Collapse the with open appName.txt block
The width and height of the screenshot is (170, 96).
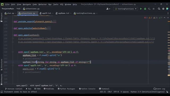[13, 52]
